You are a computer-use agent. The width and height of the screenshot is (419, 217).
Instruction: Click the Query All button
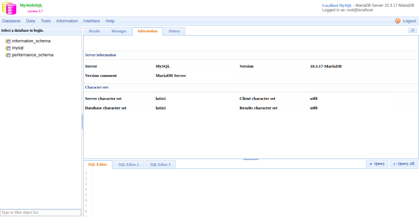[x=404, y=164]
